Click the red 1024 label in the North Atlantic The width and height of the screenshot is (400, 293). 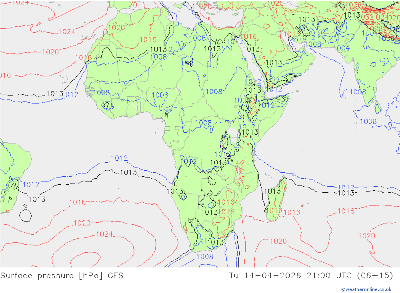coord(67,32)
